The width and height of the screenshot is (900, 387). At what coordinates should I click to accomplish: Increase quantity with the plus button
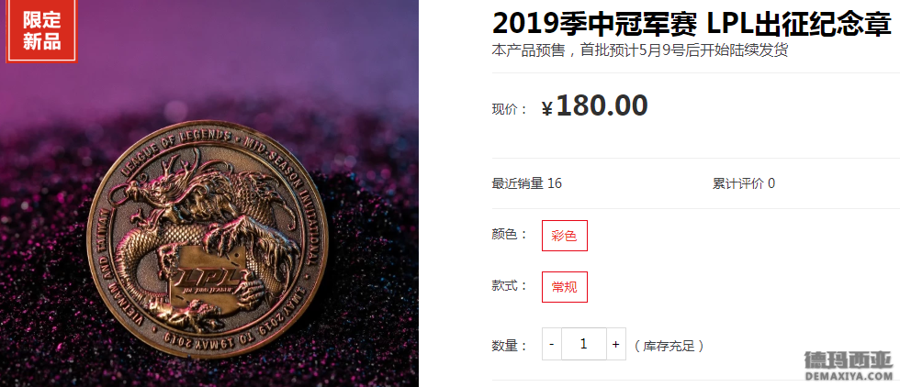click(616, 344)
